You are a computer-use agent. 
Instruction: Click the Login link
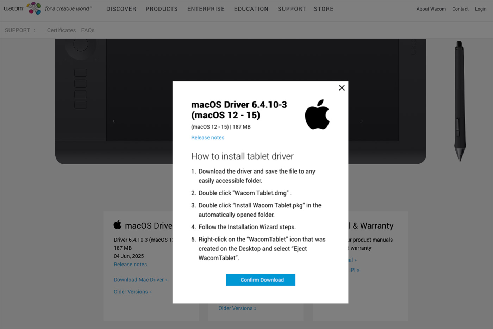481,9
